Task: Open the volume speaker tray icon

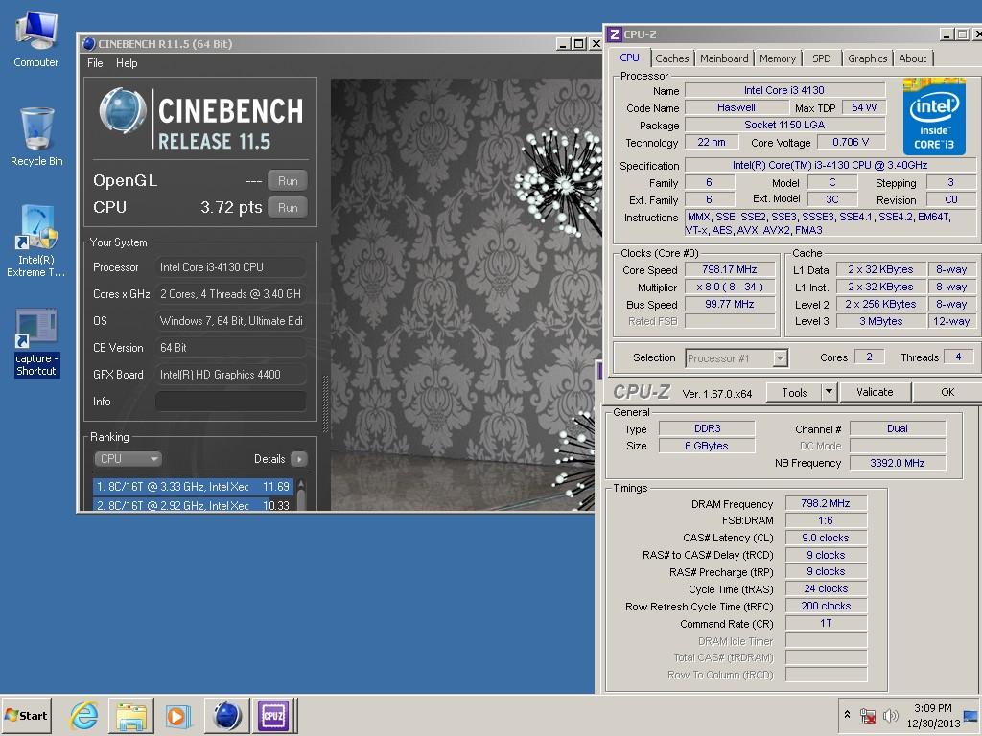Action: coord(890,715)
